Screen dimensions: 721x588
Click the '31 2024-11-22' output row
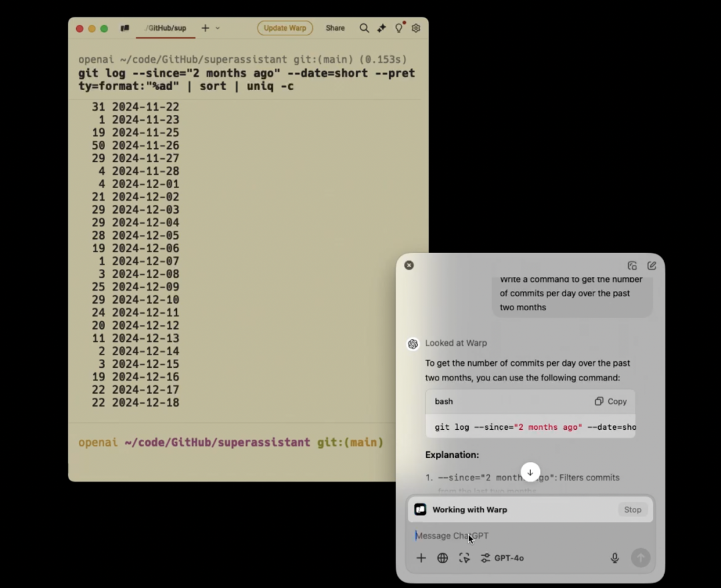click(135, 107)
